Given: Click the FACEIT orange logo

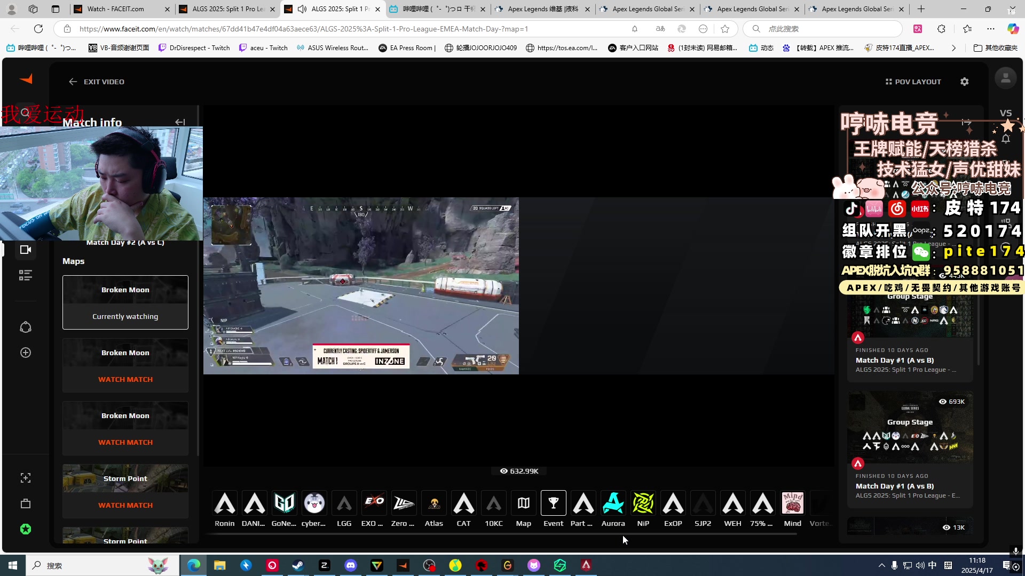Looking at the screenshot, I should tap(26, 79).
